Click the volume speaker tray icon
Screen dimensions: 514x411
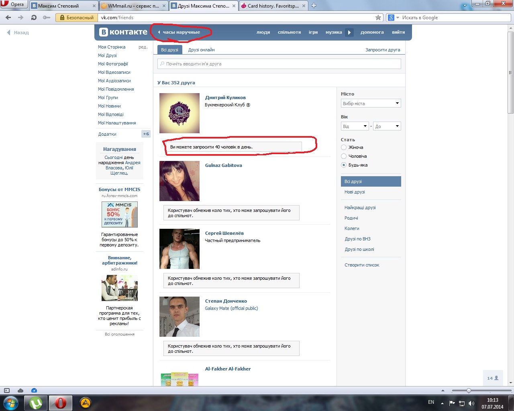coord(471,403)
